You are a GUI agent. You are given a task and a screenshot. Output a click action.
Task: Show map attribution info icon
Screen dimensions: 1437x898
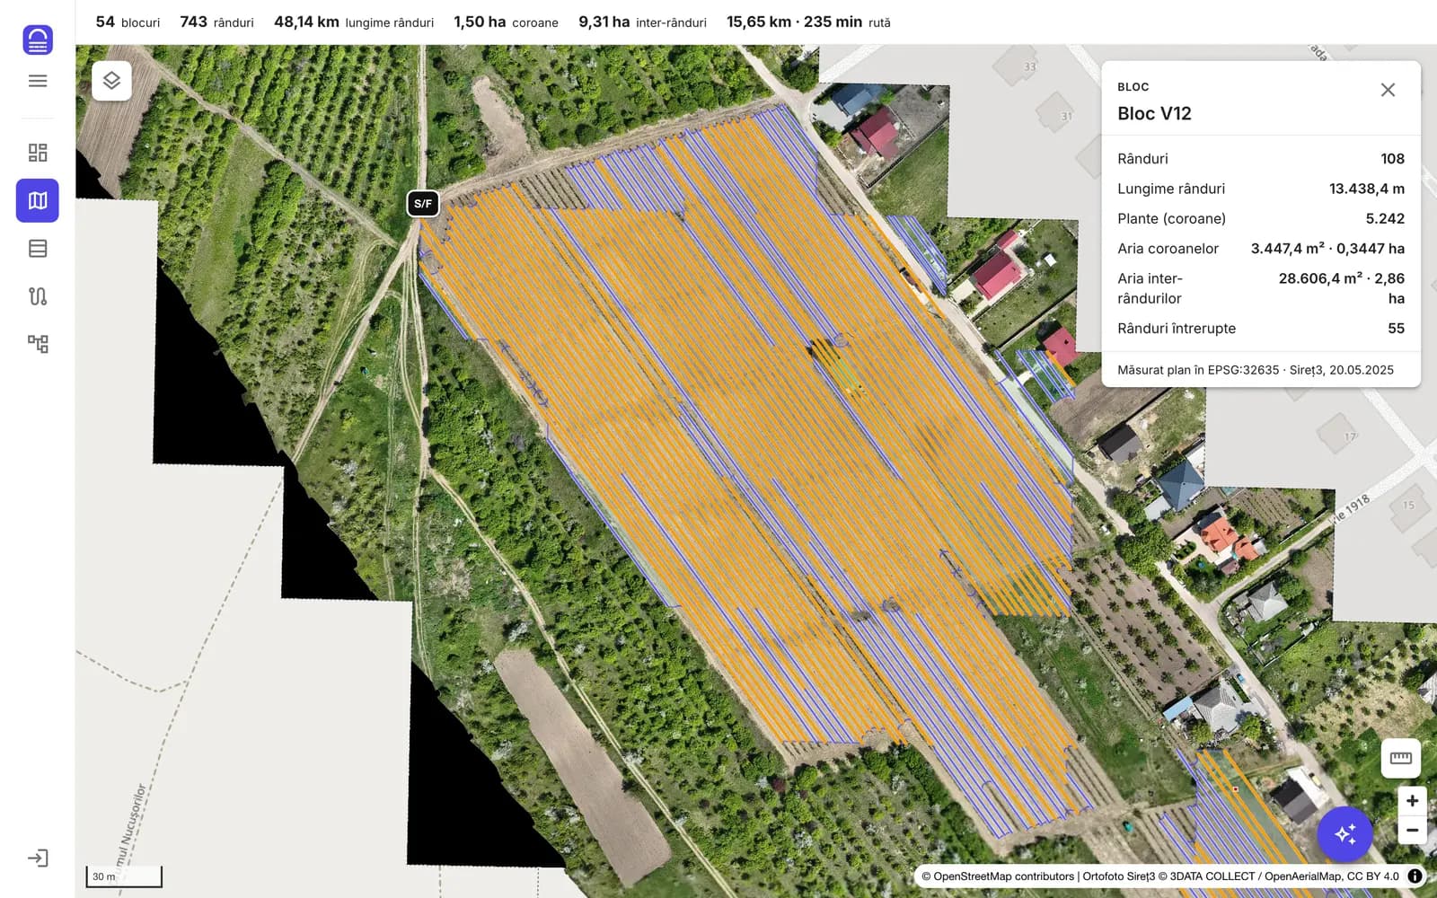click(1415, 876)
